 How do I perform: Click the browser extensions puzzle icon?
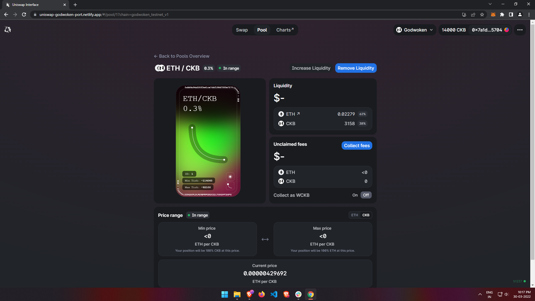[502, 14]
